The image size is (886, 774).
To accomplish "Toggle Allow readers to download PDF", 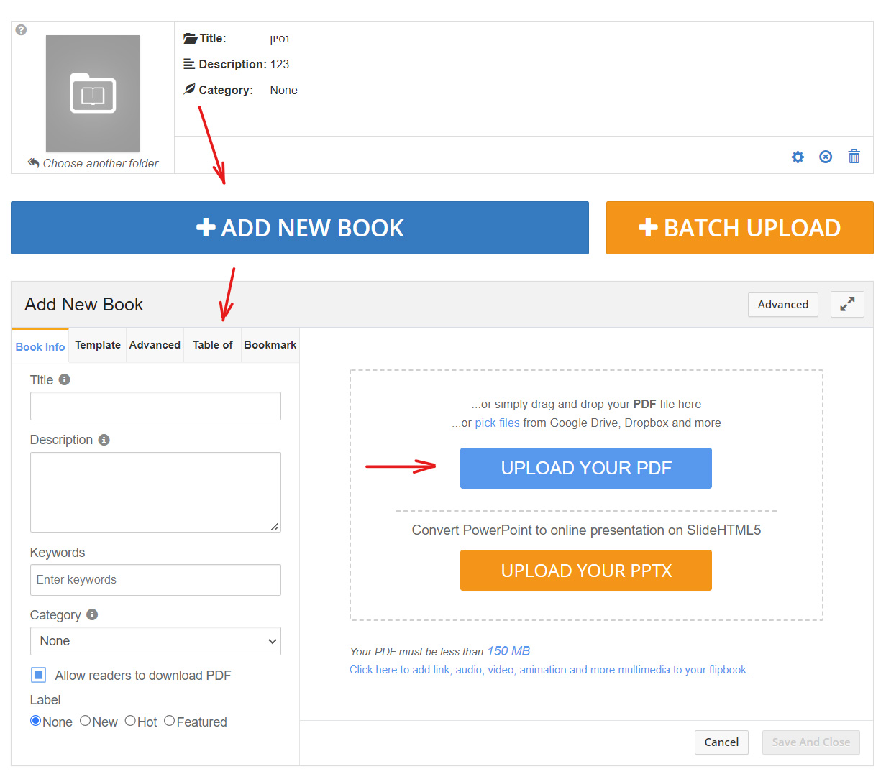I will coord(39,675).
